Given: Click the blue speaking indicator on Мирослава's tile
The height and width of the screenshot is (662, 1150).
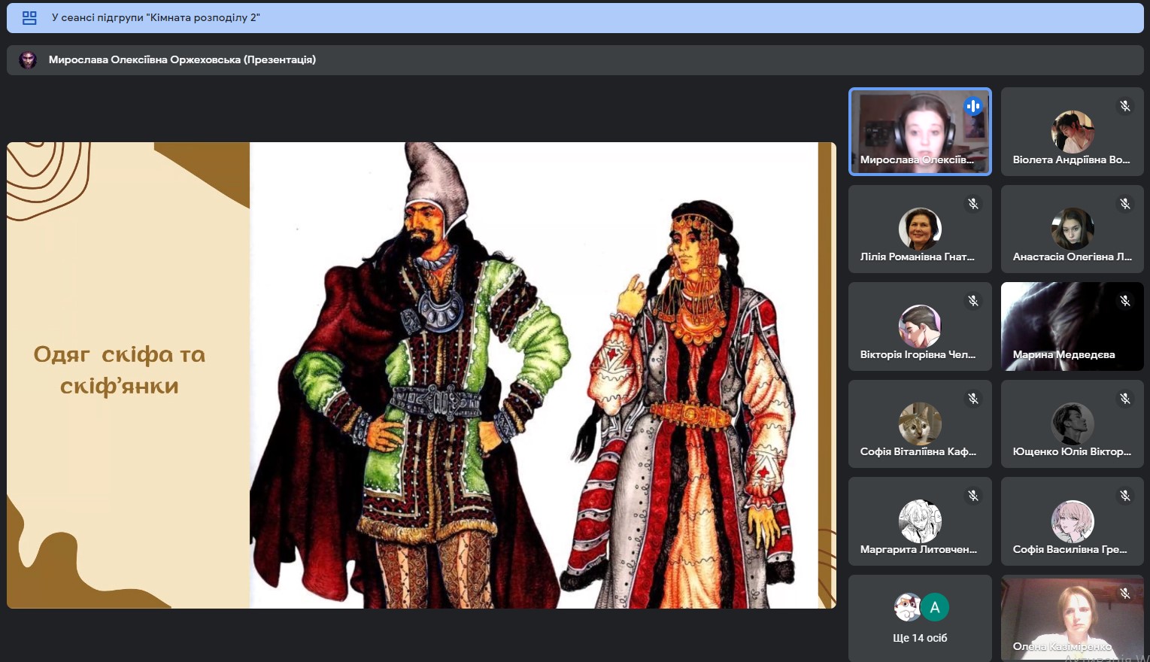Looking at the screenshot, I should (x=973, y=106).
